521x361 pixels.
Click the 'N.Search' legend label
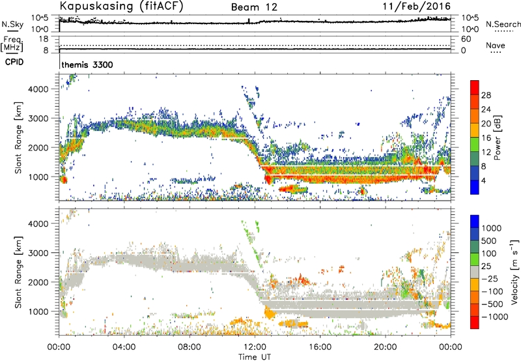[503, 24]
